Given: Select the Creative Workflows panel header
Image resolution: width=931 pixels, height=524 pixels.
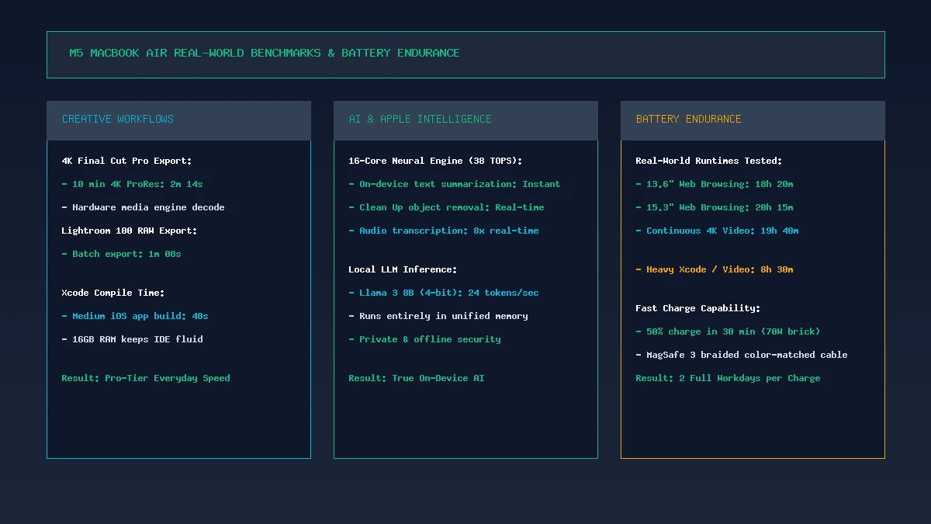Looking at the screenshot, I should tap(178, 120).
